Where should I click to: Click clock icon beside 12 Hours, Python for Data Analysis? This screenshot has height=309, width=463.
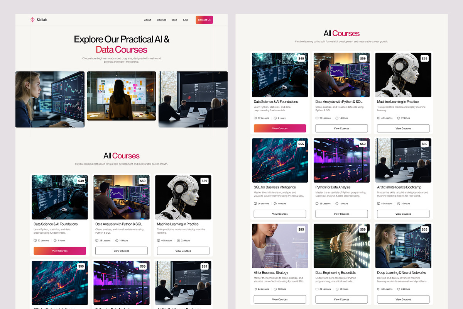(337, 204)
